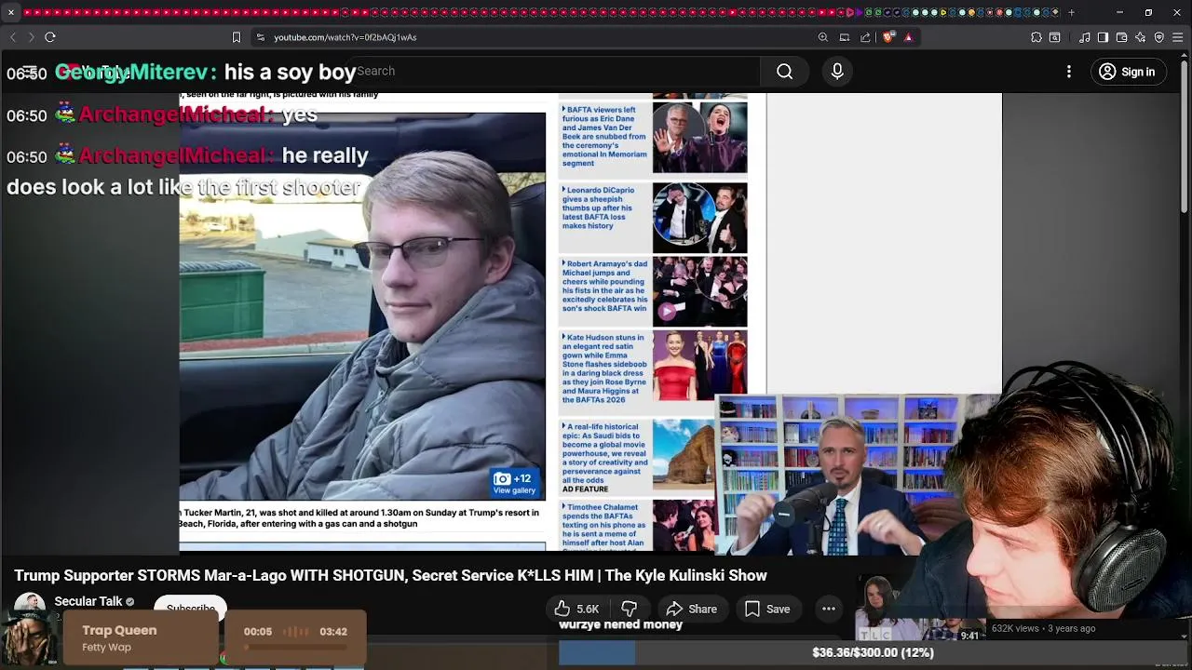The height and width of the screenshot is (670, 1192).
Task: Click the YouTube Search text field
Action: [554, 72]
